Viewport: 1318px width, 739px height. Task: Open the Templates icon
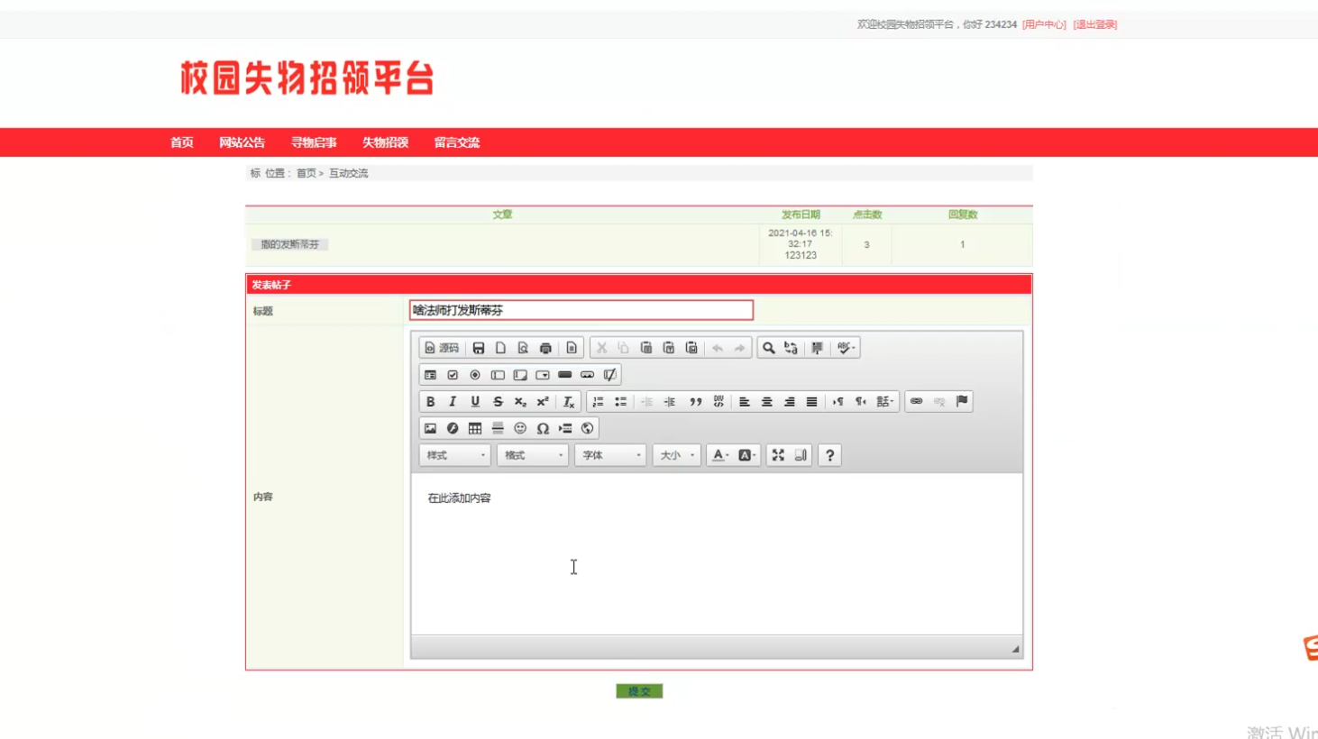[572, 348]
